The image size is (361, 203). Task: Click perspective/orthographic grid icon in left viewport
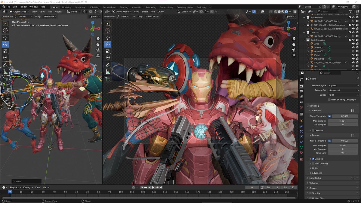98,56
